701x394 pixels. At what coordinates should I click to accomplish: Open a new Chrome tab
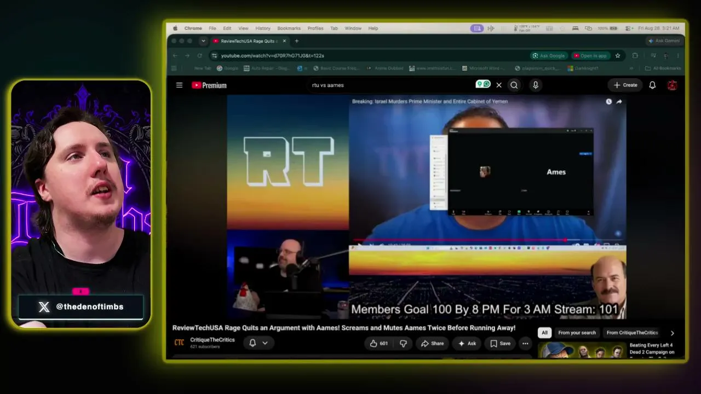coord(297,41)
